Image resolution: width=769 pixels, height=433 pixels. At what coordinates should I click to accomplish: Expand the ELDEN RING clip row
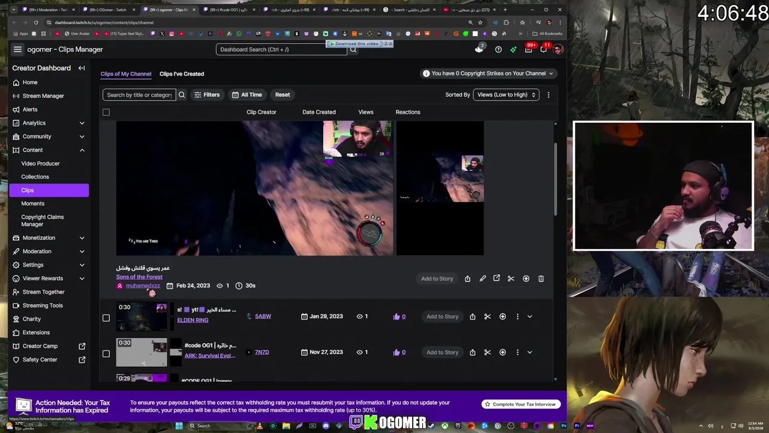pos(529,316)
